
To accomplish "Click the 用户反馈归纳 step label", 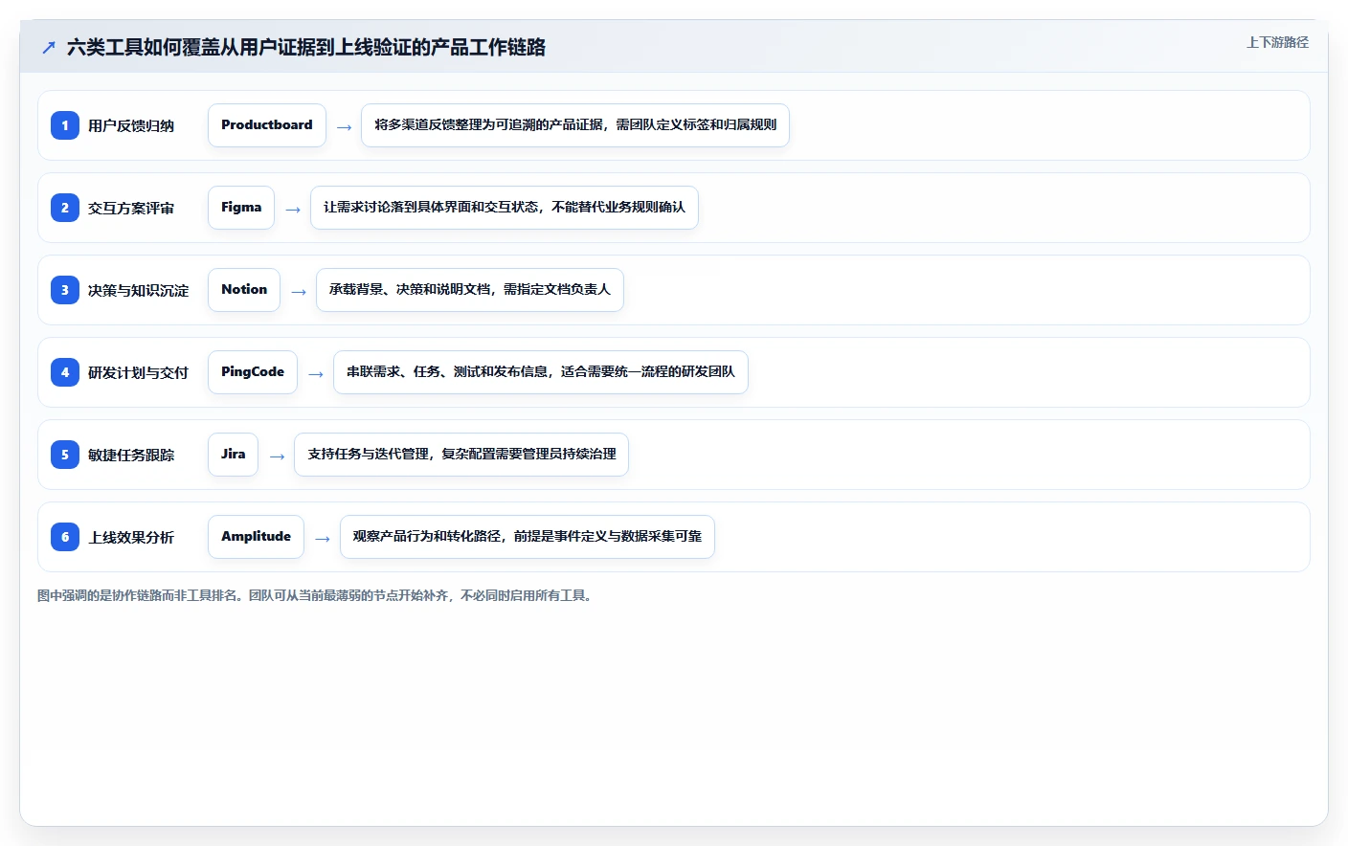I will 131,125.
